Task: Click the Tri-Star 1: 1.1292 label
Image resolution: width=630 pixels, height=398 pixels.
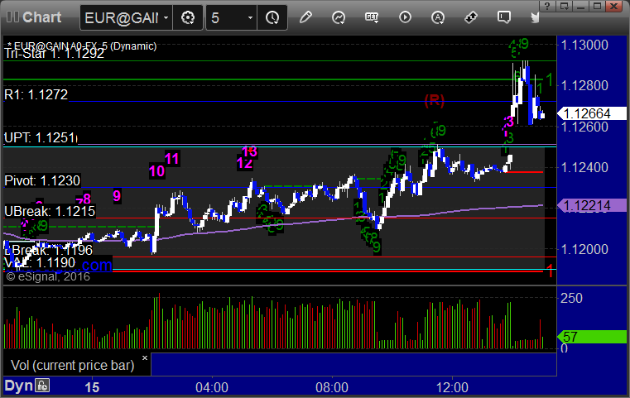Action: pyautogui.click(x=55, y=54)
